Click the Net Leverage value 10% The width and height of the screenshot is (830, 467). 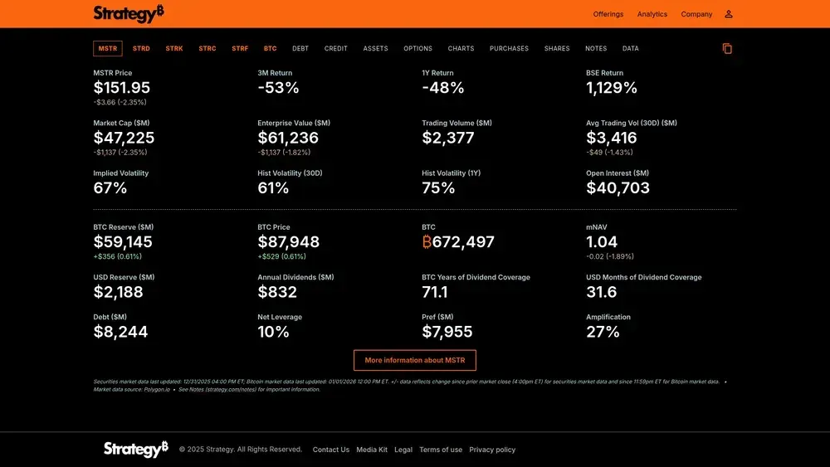273,332
